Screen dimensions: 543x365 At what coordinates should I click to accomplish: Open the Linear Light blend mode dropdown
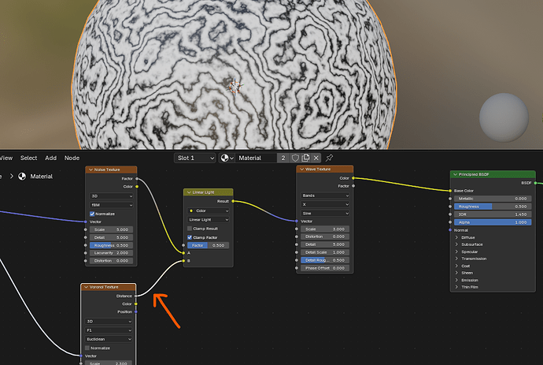coord(208,220)
